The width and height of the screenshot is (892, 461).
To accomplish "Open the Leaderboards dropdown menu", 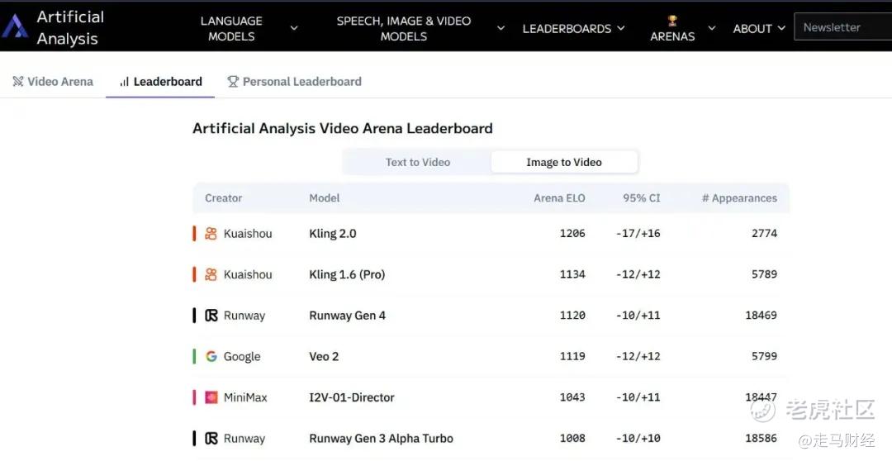I will click(x=573, y=28).
